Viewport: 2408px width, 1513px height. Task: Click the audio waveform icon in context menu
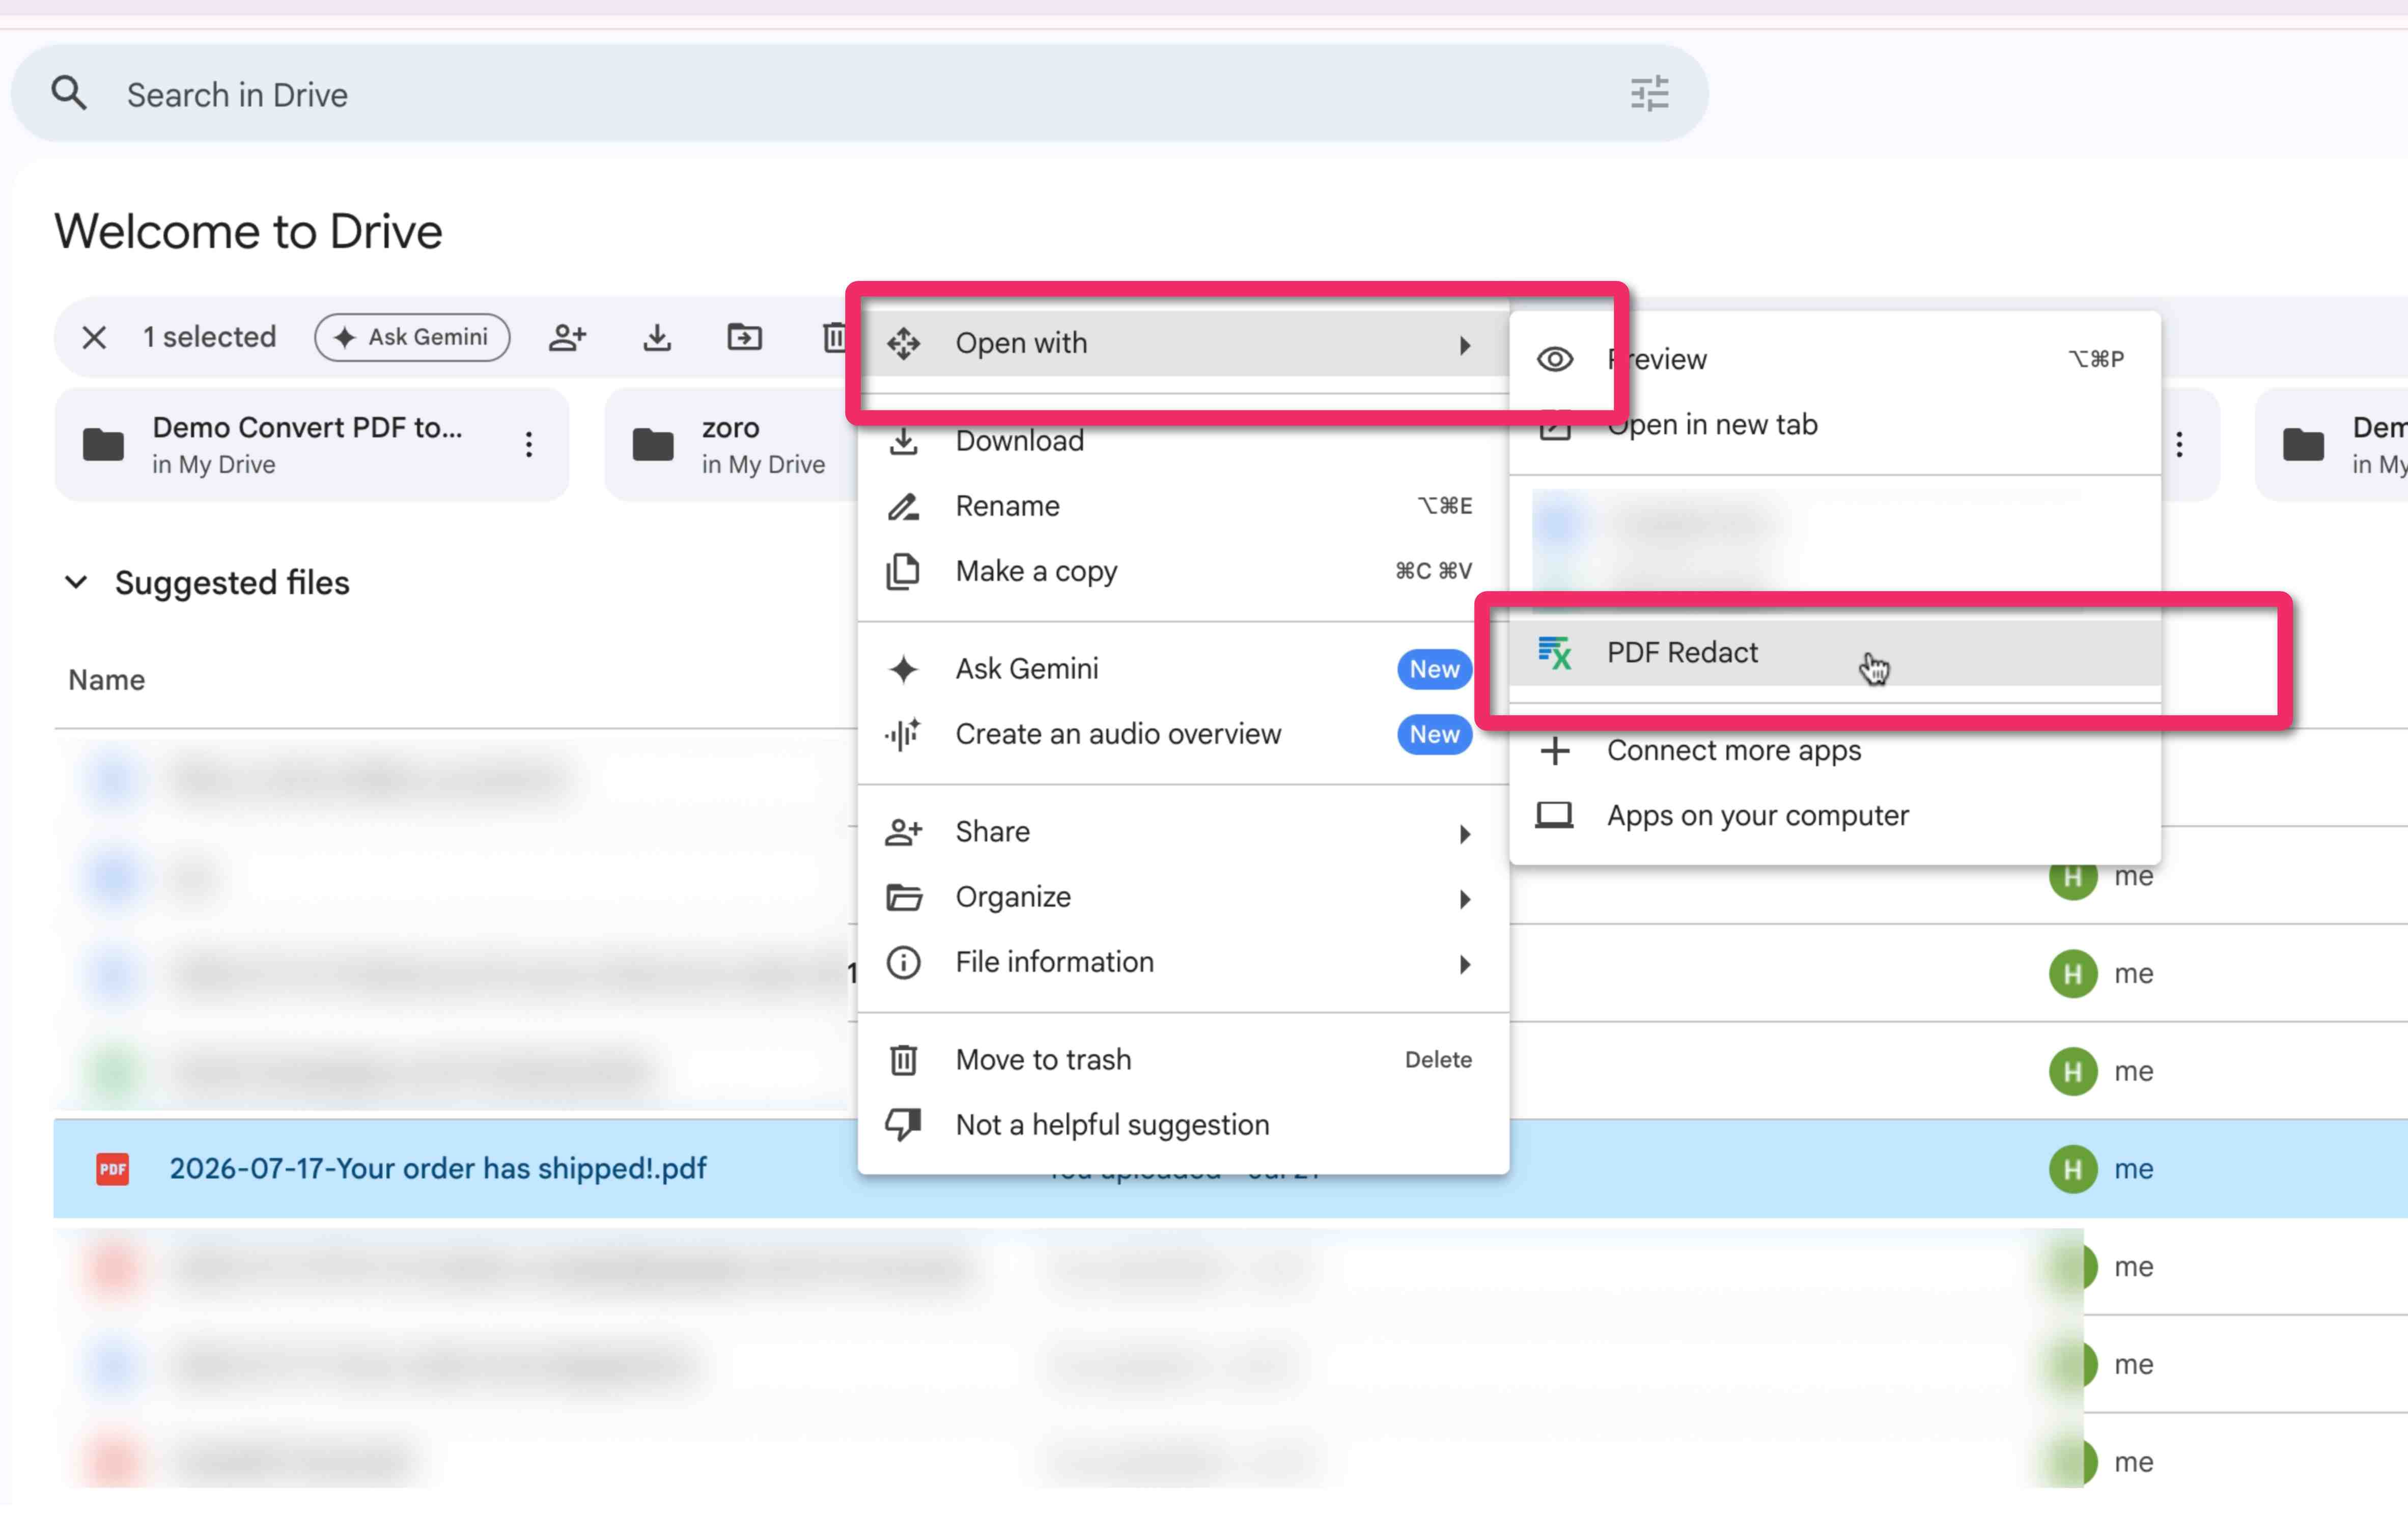pyautogui.click(x=903, y=734)
